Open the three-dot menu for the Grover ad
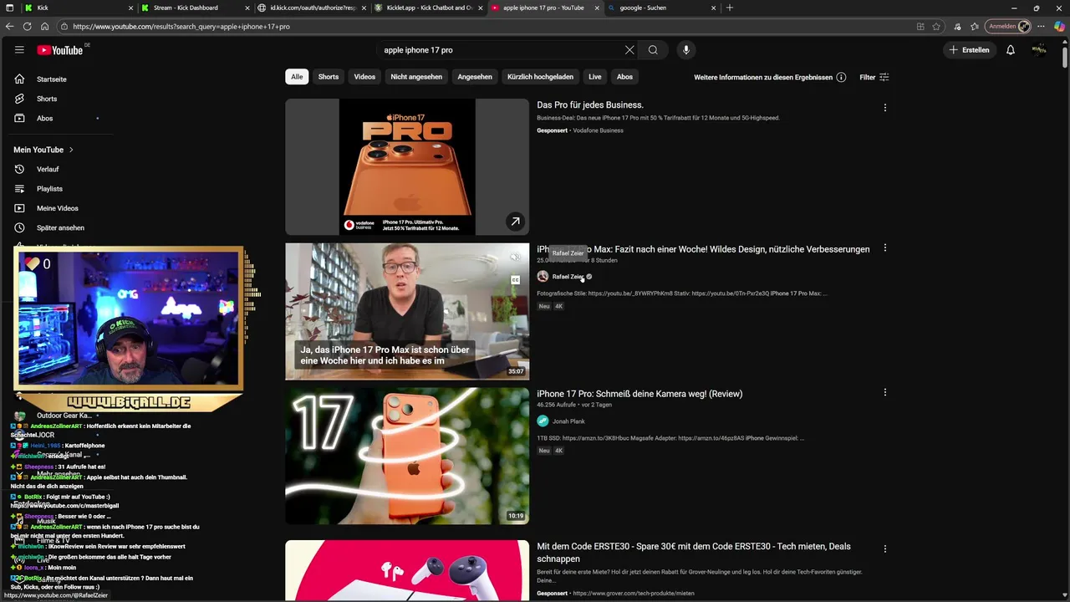The image size is (1070, 602). click(884, 549)
